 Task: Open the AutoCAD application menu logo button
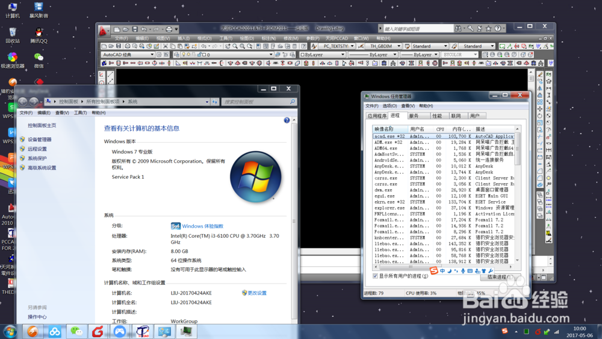pyautogui.click(x=104, y=31)
